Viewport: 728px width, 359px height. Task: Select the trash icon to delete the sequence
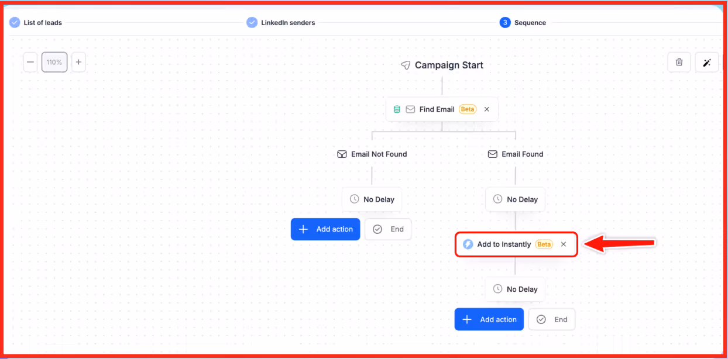679,62
